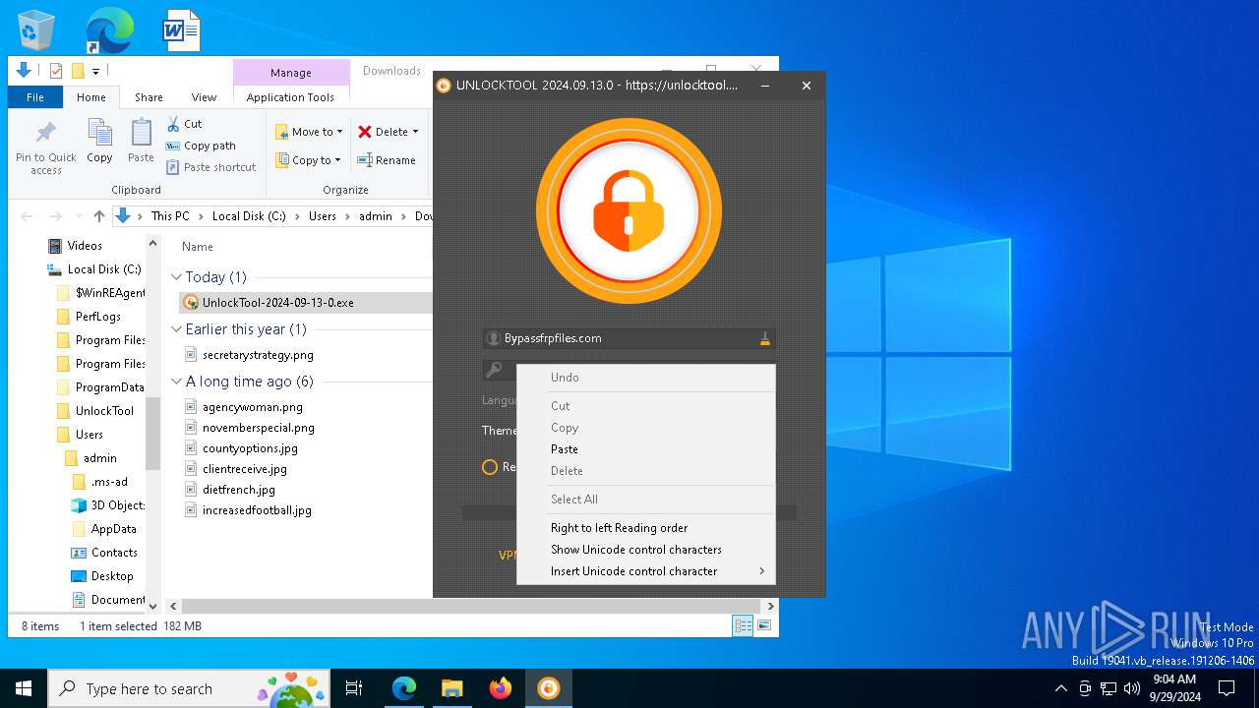Click the orange padlock logo in UnlockTool
This screenshot has width=1259, height=708.
coord(629,211)
